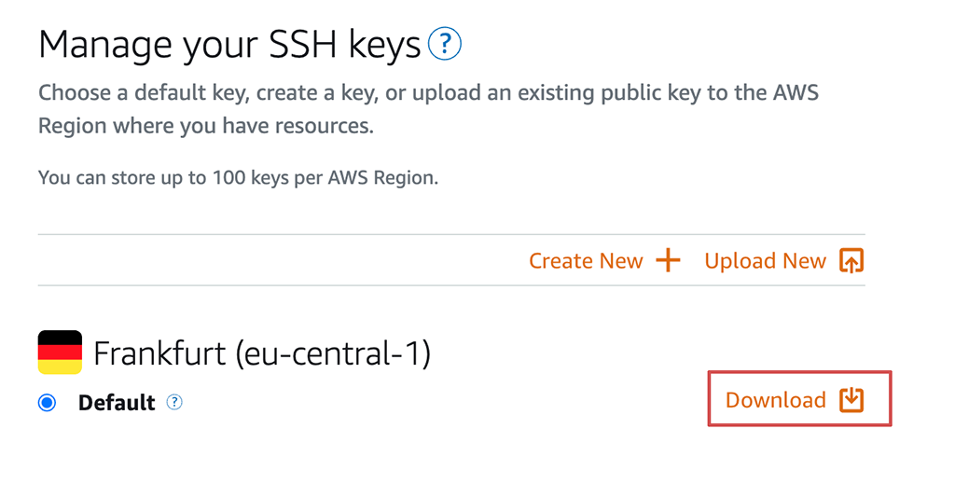The width and height of the screenshot is (955, 484).
Task: Click the upload arrow icon beside Upload New
Action: coord(851,260)
